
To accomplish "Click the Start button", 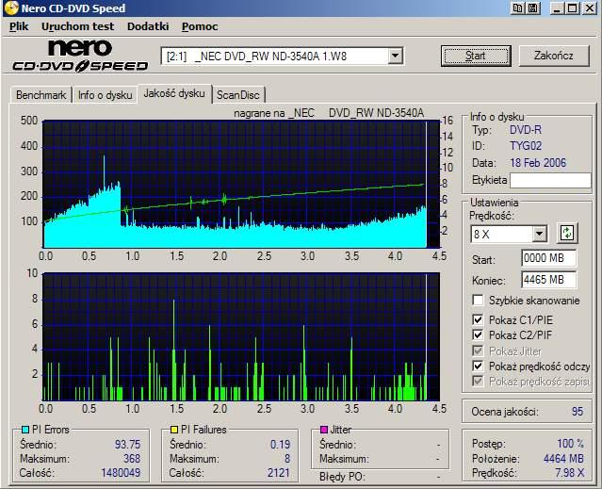I will click(x=476, y=56).
